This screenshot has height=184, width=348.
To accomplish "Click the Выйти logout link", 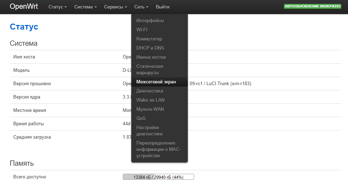I will [162, 7].
